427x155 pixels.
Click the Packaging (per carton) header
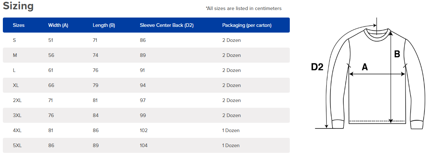click(x=247, y=25)
